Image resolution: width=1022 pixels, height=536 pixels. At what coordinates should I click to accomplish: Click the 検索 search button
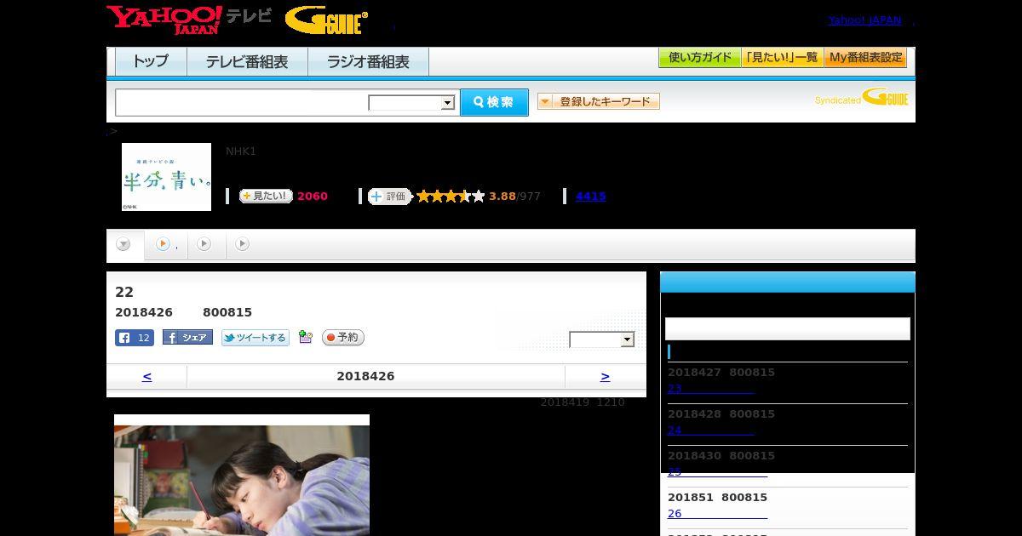494,102
